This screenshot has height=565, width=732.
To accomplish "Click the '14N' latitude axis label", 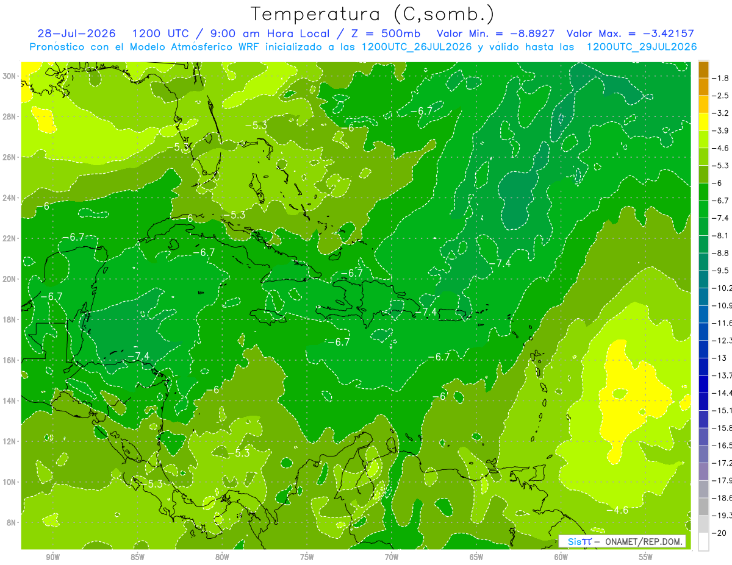I will (9, 401).
